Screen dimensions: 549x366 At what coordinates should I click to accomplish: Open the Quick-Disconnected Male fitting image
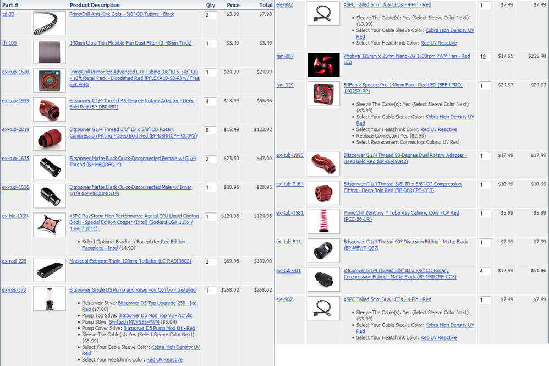click(50, 196)
